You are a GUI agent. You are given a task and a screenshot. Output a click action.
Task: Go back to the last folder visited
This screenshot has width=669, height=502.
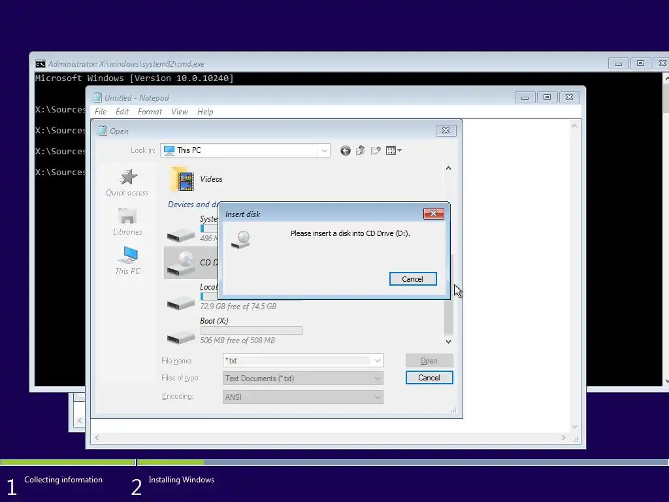coord(346,150)
